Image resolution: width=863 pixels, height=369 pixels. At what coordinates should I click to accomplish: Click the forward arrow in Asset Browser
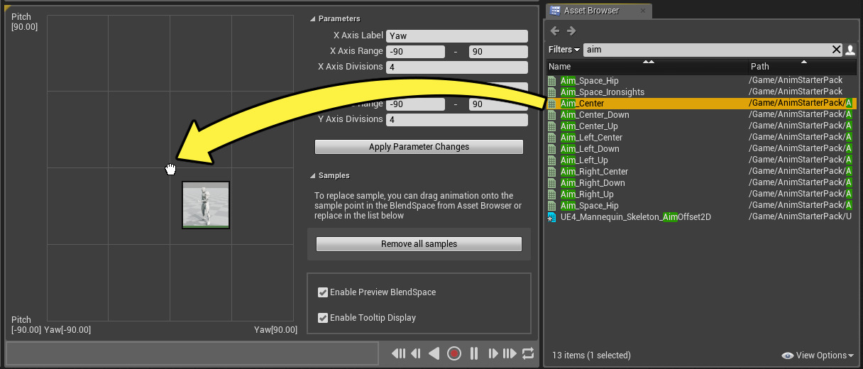pyautogui.click(x=571, y=31)
